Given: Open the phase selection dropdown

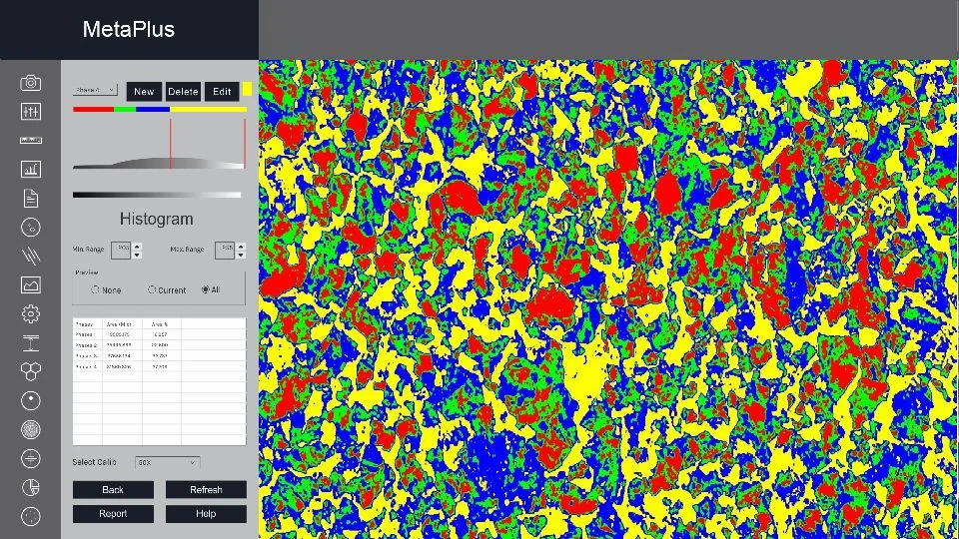Looking at the screenshot, I should click(96, 90).
